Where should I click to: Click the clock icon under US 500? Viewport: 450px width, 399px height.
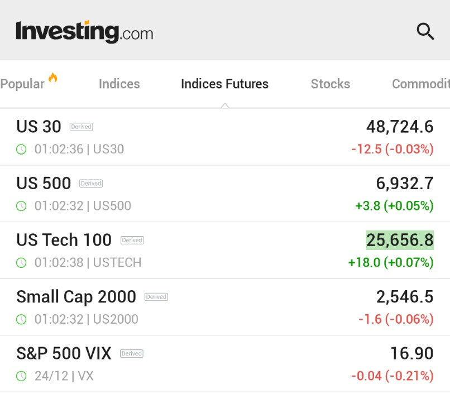(x=21, y=206)
